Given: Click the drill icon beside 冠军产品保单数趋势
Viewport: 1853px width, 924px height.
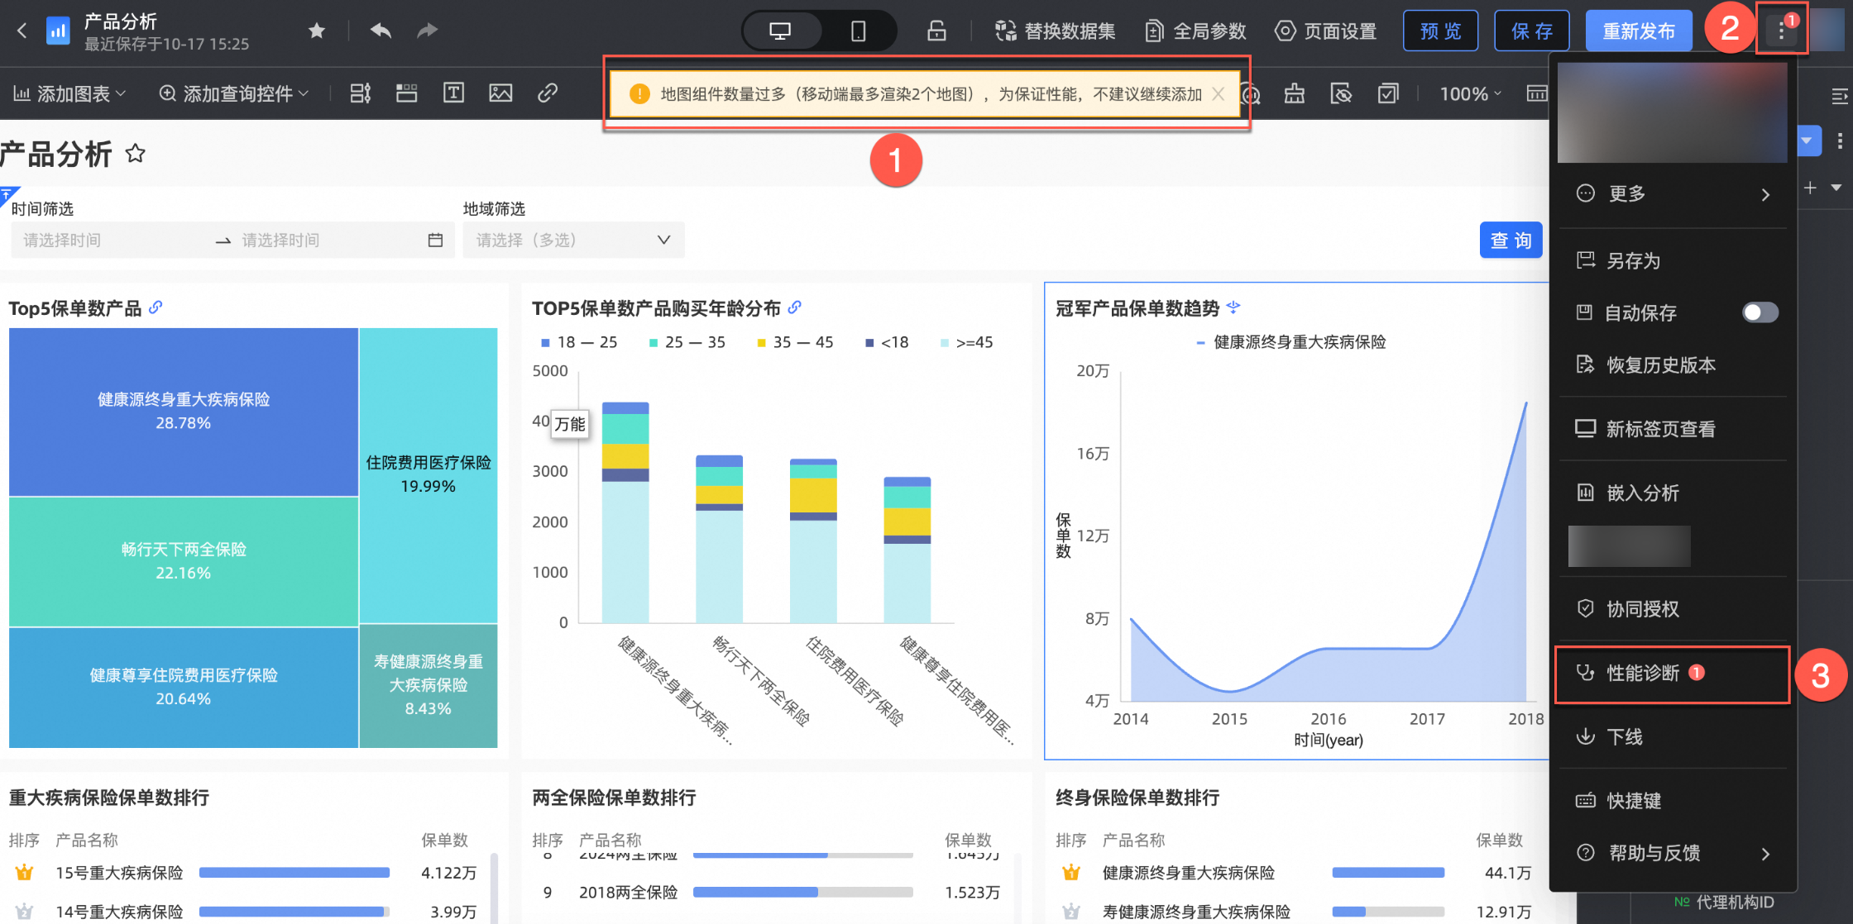Looking at the screenshot, I should click(x=1233, y=307).
